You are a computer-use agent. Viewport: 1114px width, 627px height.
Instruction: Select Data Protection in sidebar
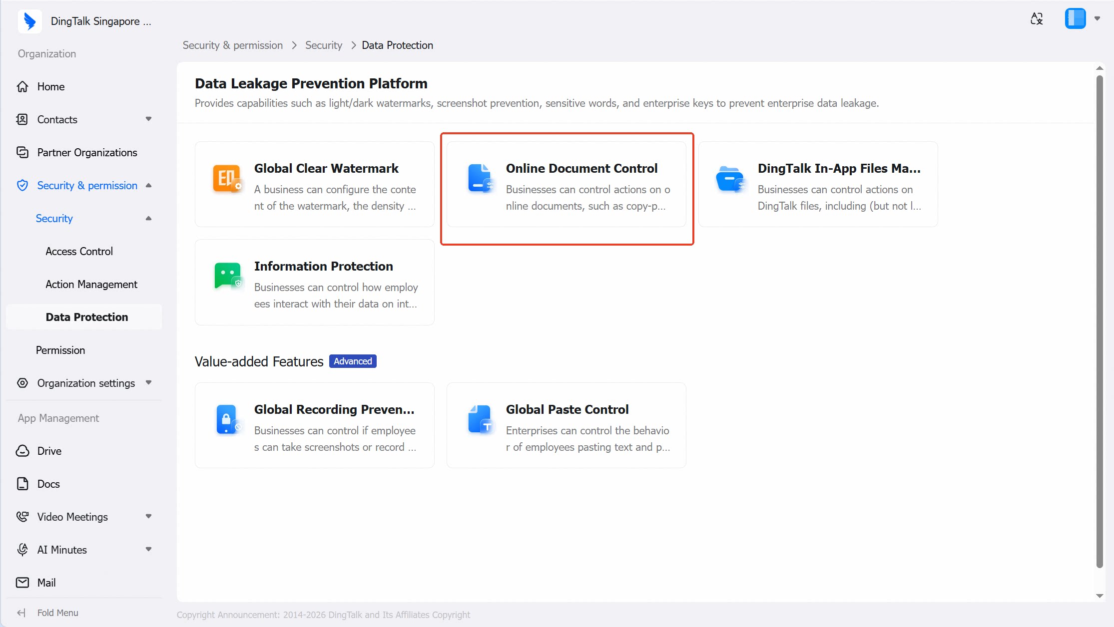[84, 317]
